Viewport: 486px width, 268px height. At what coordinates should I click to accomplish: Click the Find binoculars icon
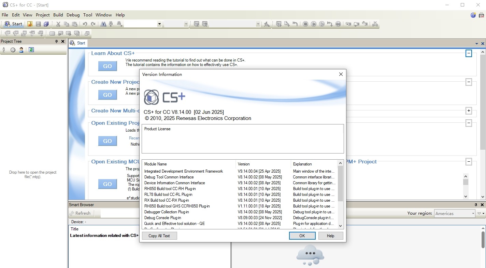[103, 24]
